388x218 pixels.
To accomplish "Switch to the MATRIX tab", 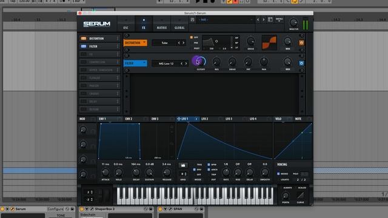I will click(x=162, y=24).
